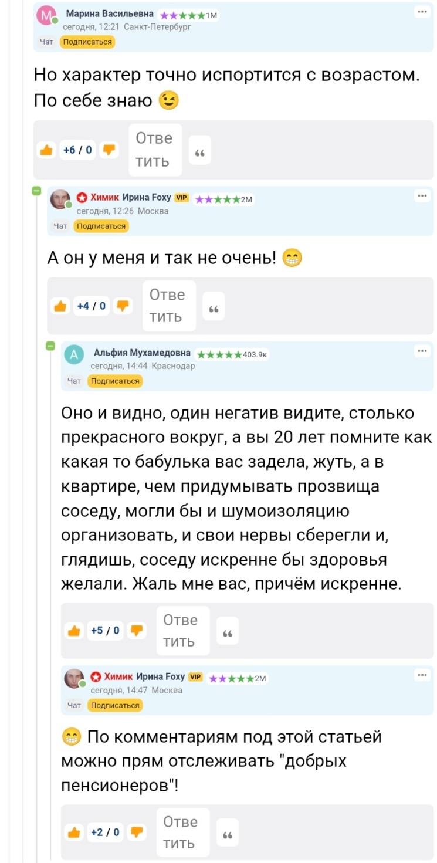Open three-dot menu on Альфия Мухамедовна's comment
Viewport: 437px width, 863px height.
pos(422,351)
